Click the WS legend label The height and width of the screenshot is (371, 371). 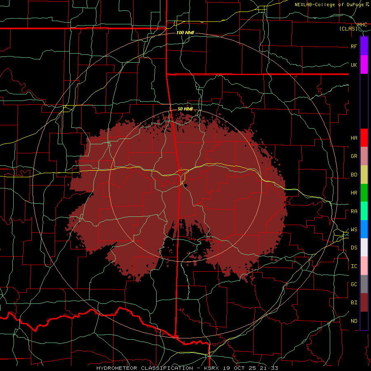tap(354, 230)
